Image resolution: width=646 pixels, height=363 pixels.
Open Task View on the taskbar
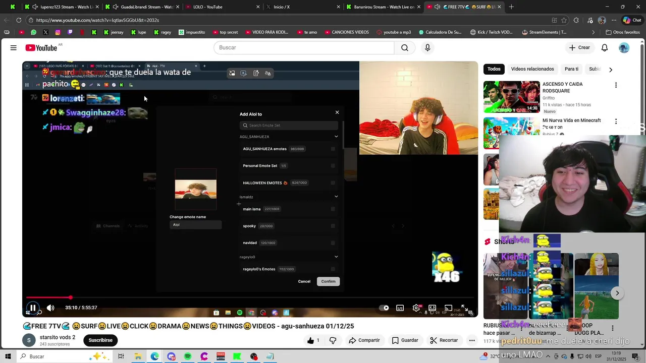point(121,356)
